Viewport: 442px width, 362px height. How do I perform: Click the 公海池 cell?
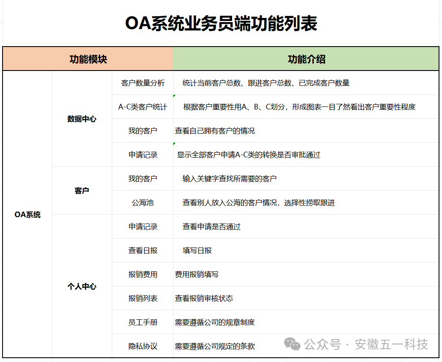[x=142, y=203]
